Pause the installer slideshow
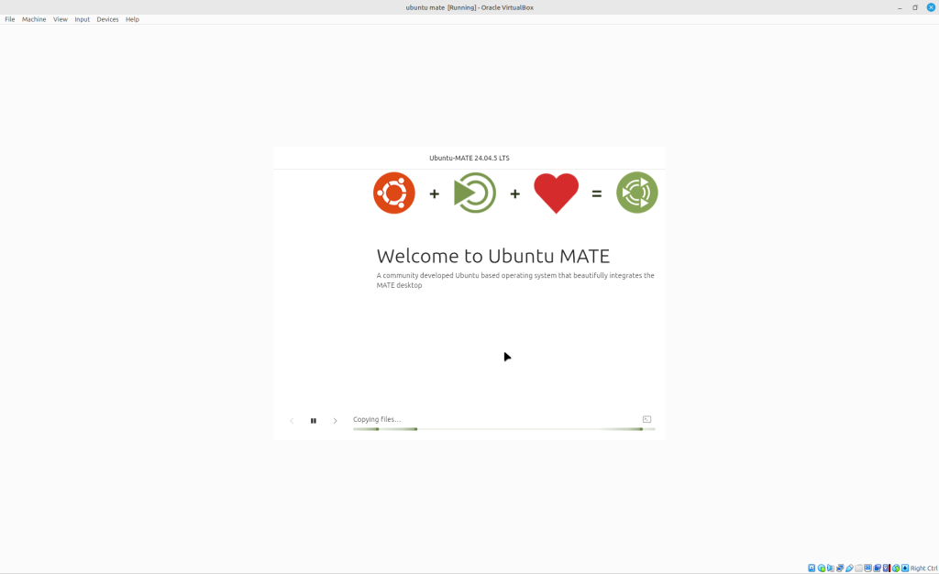 pyautogui.click(x=314, y=421)
